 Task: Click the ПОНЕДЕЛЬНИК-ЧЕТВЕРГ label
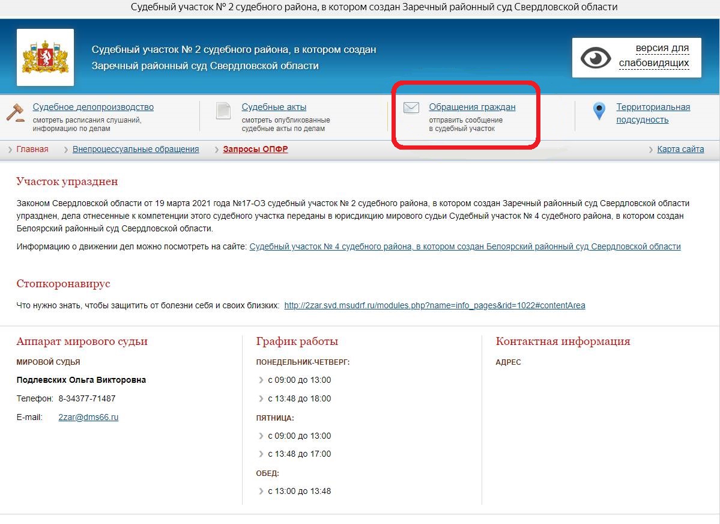click(x=303, y=362)
